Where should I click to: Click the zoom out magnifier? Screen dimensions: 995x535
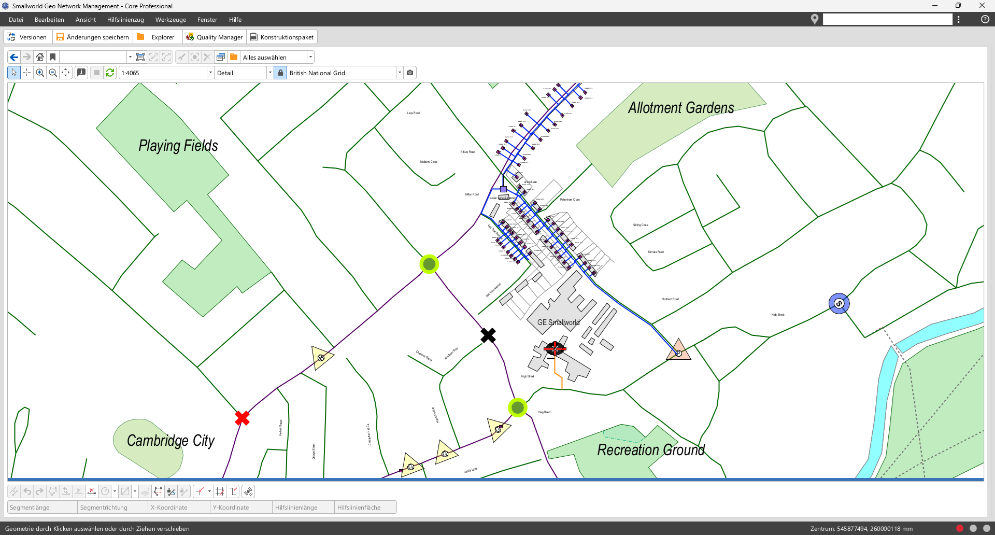(x=53, y=73)
